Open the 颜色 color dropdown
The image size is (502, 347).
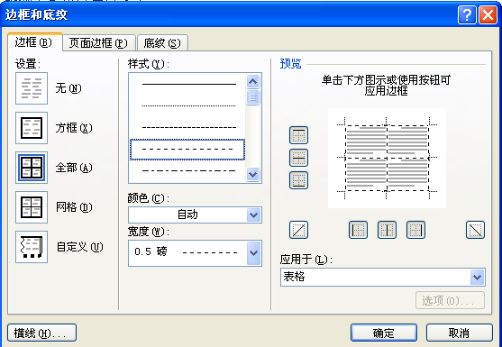pos(253,215)
